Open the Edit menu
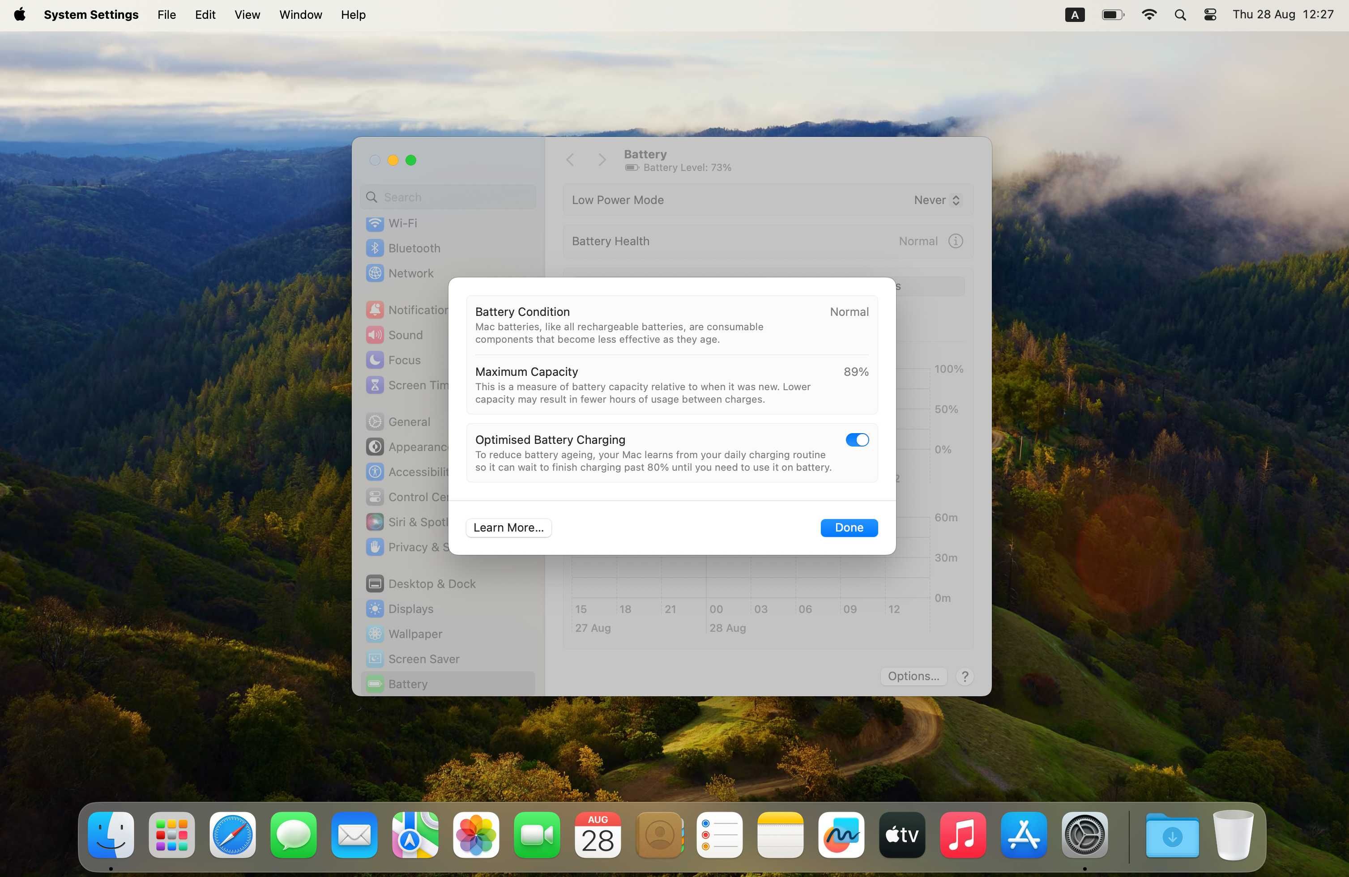Image resolution: width=1349 pixels, height=877 pixels. pos(205,15)
